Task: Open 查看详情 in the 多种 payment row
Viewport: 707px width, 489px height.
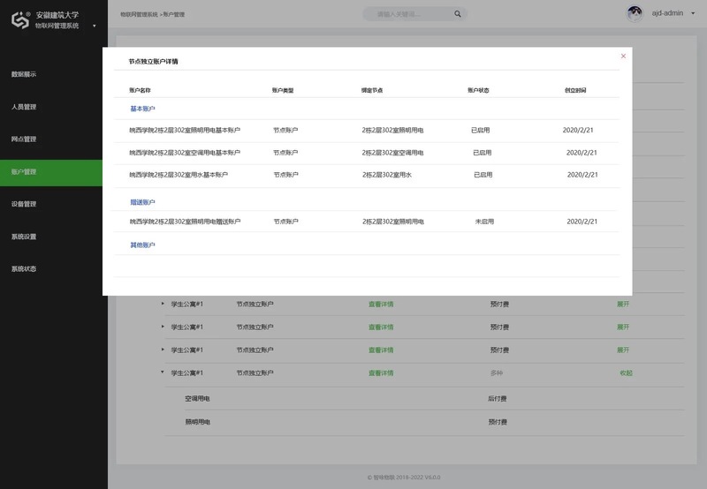Action: (x=381, y=373)
